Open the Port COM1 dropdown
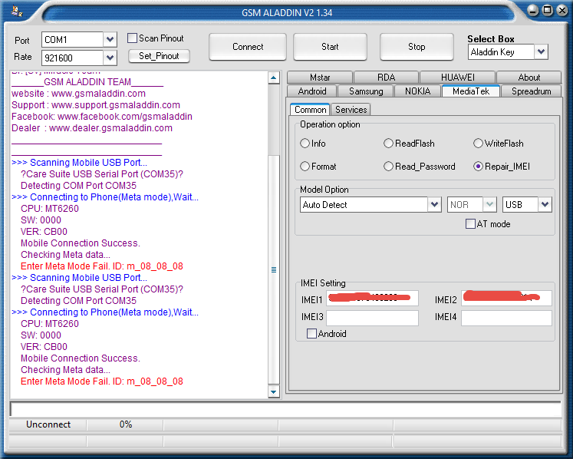This screenshot has width=573, height=459. [110, 39]
